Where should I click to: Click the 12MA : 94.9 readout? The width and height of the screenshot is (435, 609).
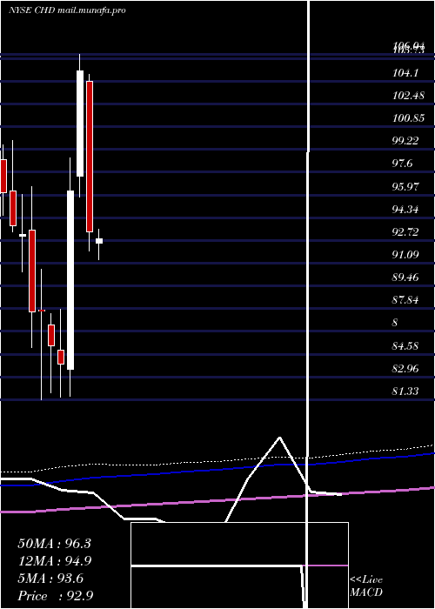54,561
